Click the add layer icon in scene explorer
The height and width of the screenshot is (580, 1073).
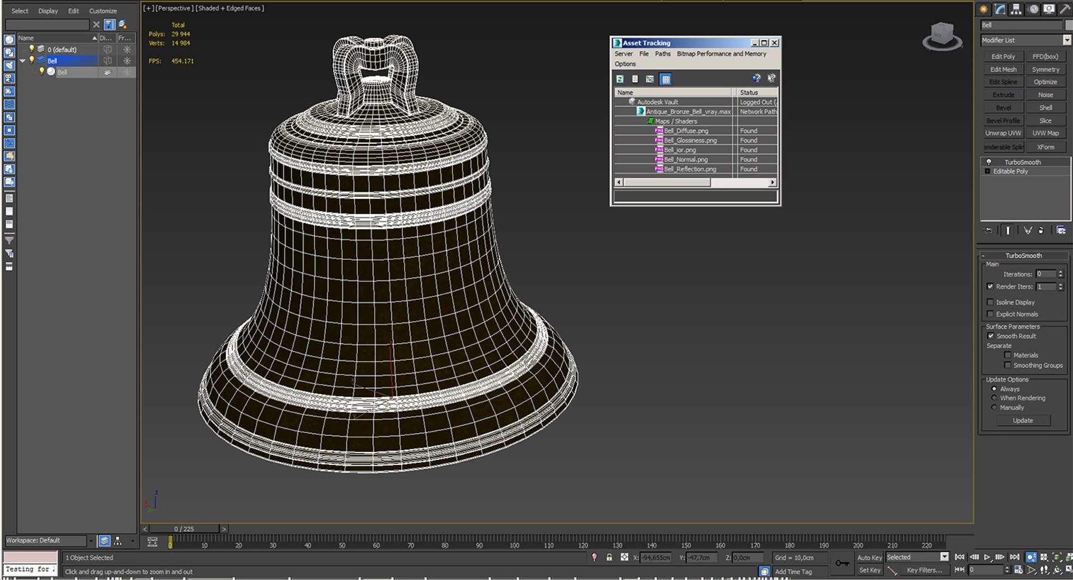tap(122, 25)
